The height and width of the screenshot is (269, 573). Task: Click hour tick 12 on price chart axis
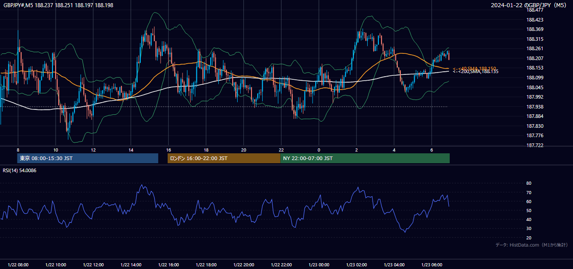pos(93,150)
